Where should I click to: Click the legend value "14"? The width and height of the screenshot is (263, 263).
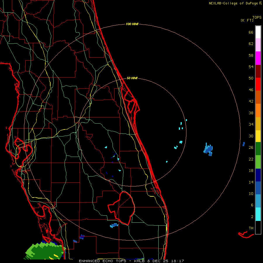pyautogui.click(x=251, y=182)
